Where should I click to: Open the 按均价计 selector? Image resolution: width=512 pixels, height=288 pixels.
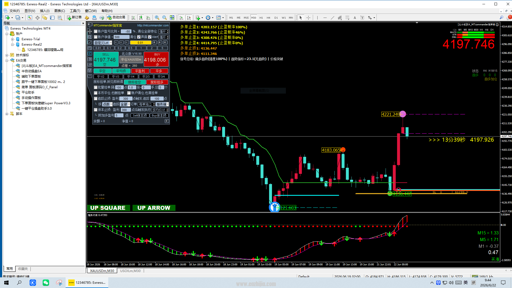coord(160,110)
